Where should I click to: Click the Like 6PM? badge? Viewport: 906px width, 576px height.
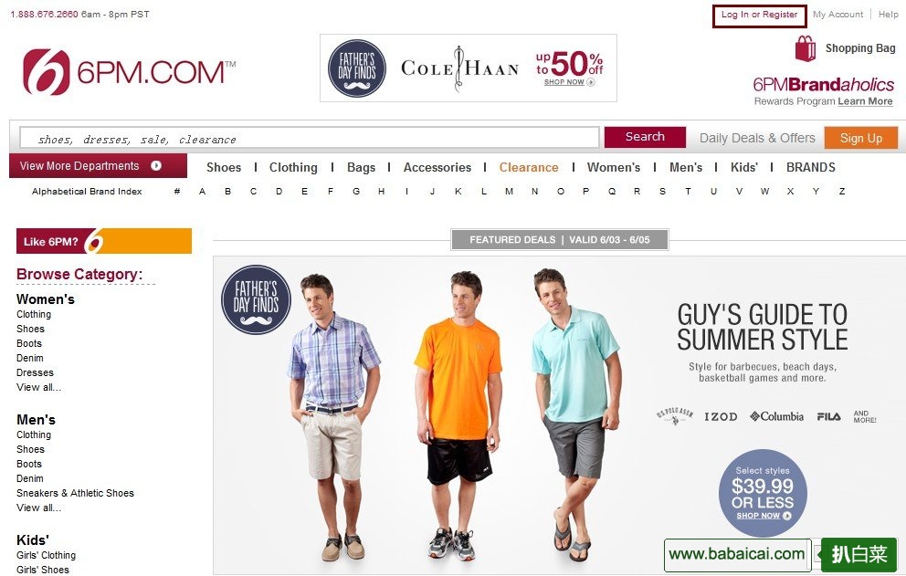pyautogui.click(x=104, y=241)
